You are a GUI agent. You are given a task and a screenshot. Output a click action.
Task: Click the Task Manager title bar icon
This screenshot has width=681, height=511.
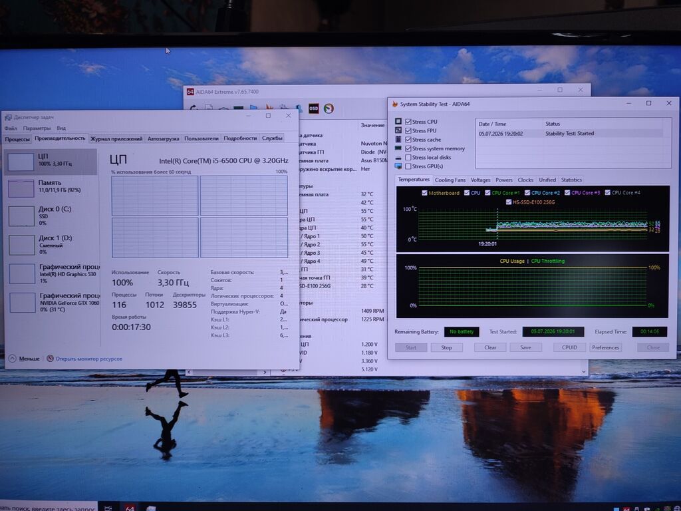click(8, 117)
